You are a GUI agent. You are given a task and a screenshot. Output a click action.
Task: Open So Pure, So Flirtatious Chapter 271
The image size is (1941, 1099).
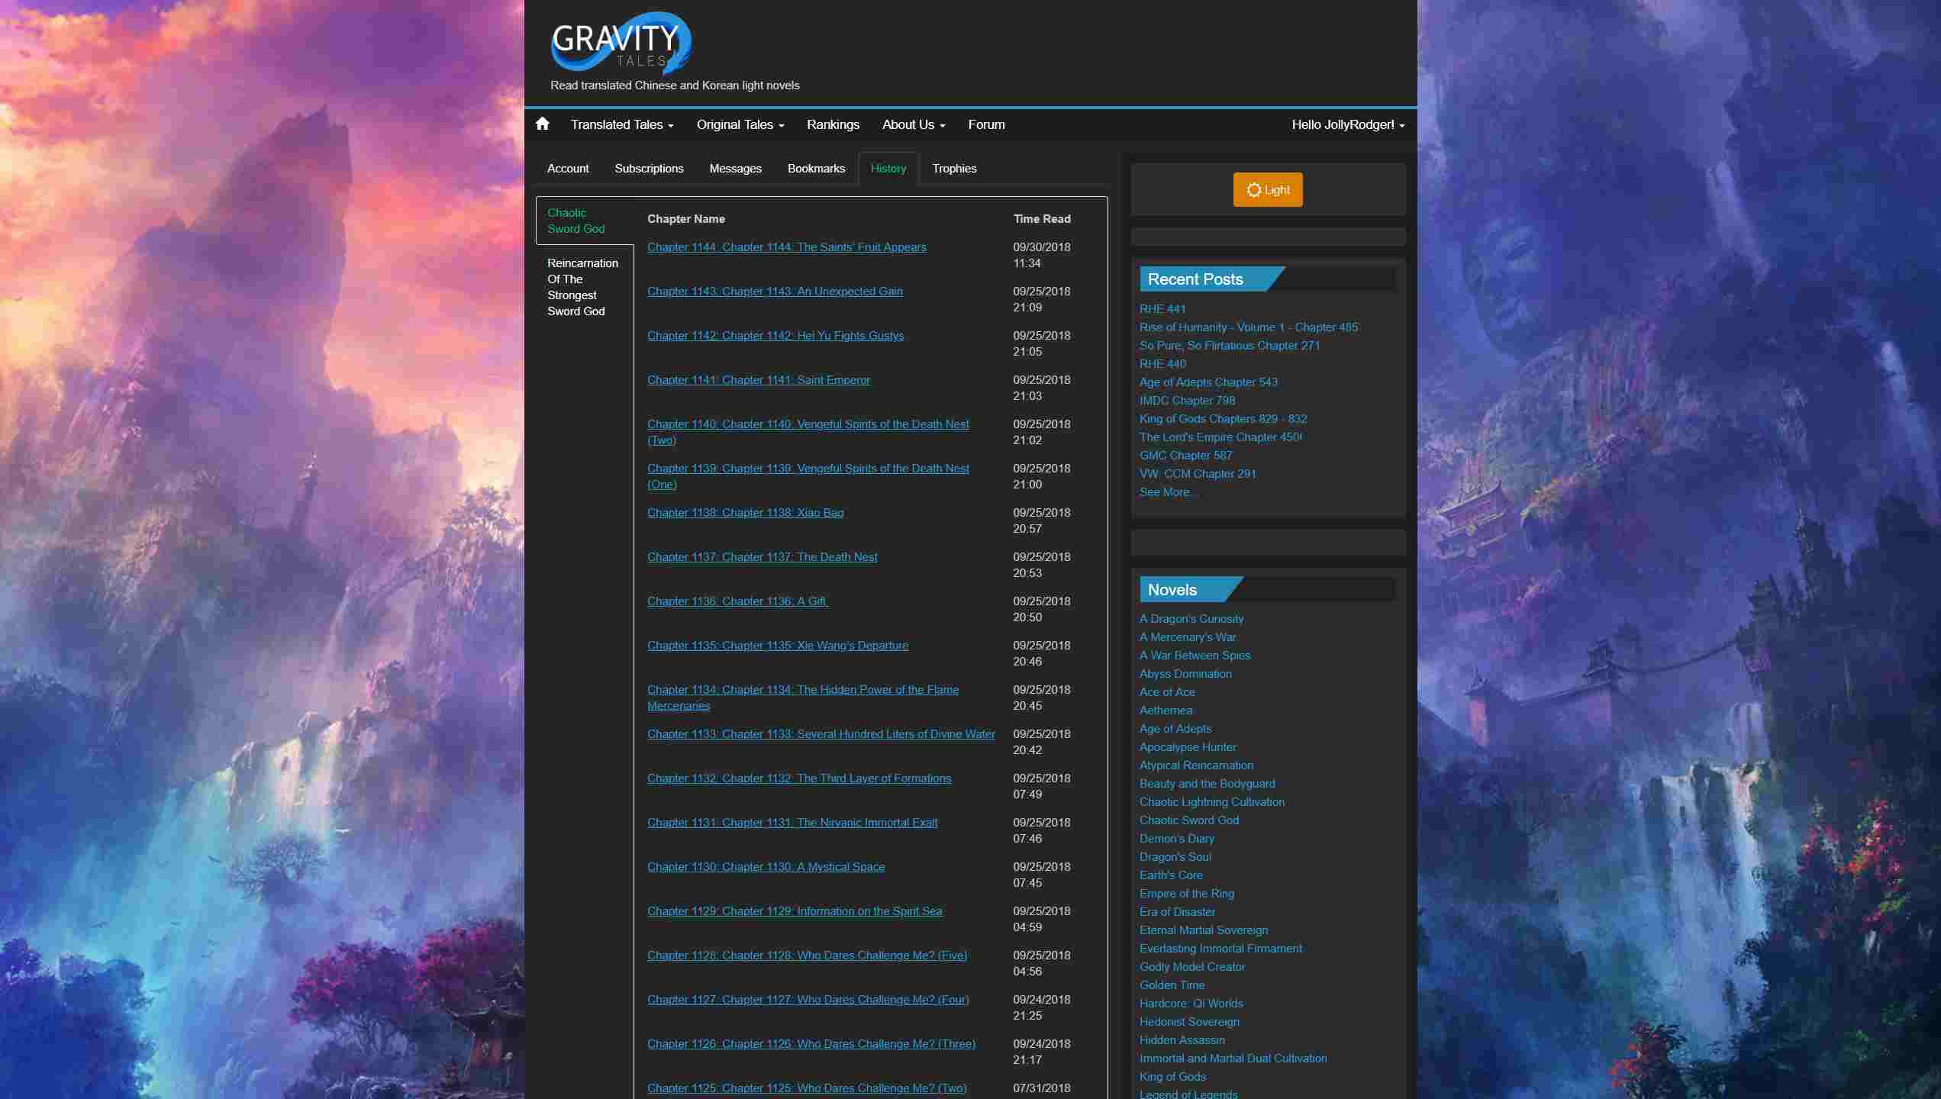coord(1230,346)
